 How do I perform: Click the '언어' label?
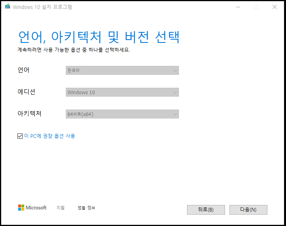coord(23,70)
